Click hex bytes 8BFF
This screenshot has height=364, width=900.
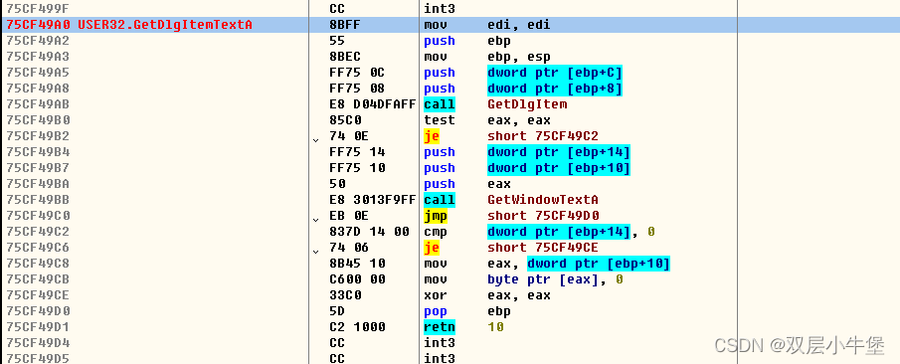tap(345, 25)
